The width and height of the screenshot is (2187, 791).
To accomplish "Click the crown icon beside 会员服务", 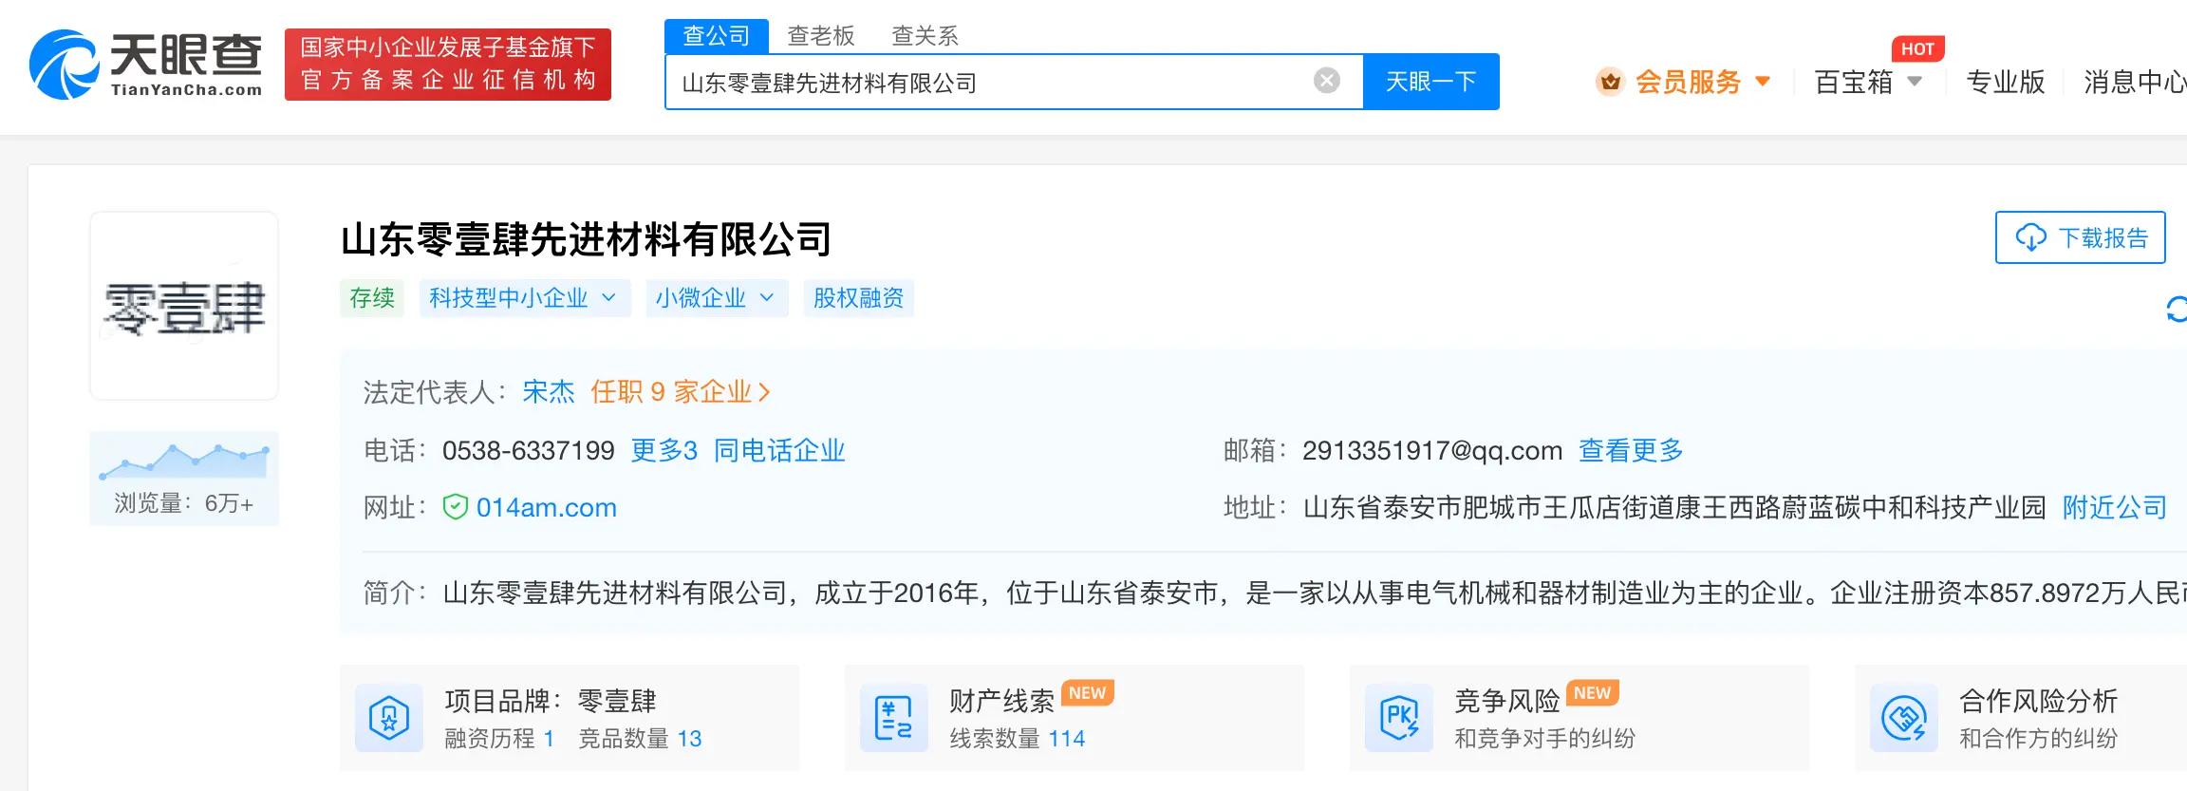I will coord(1610,82).
